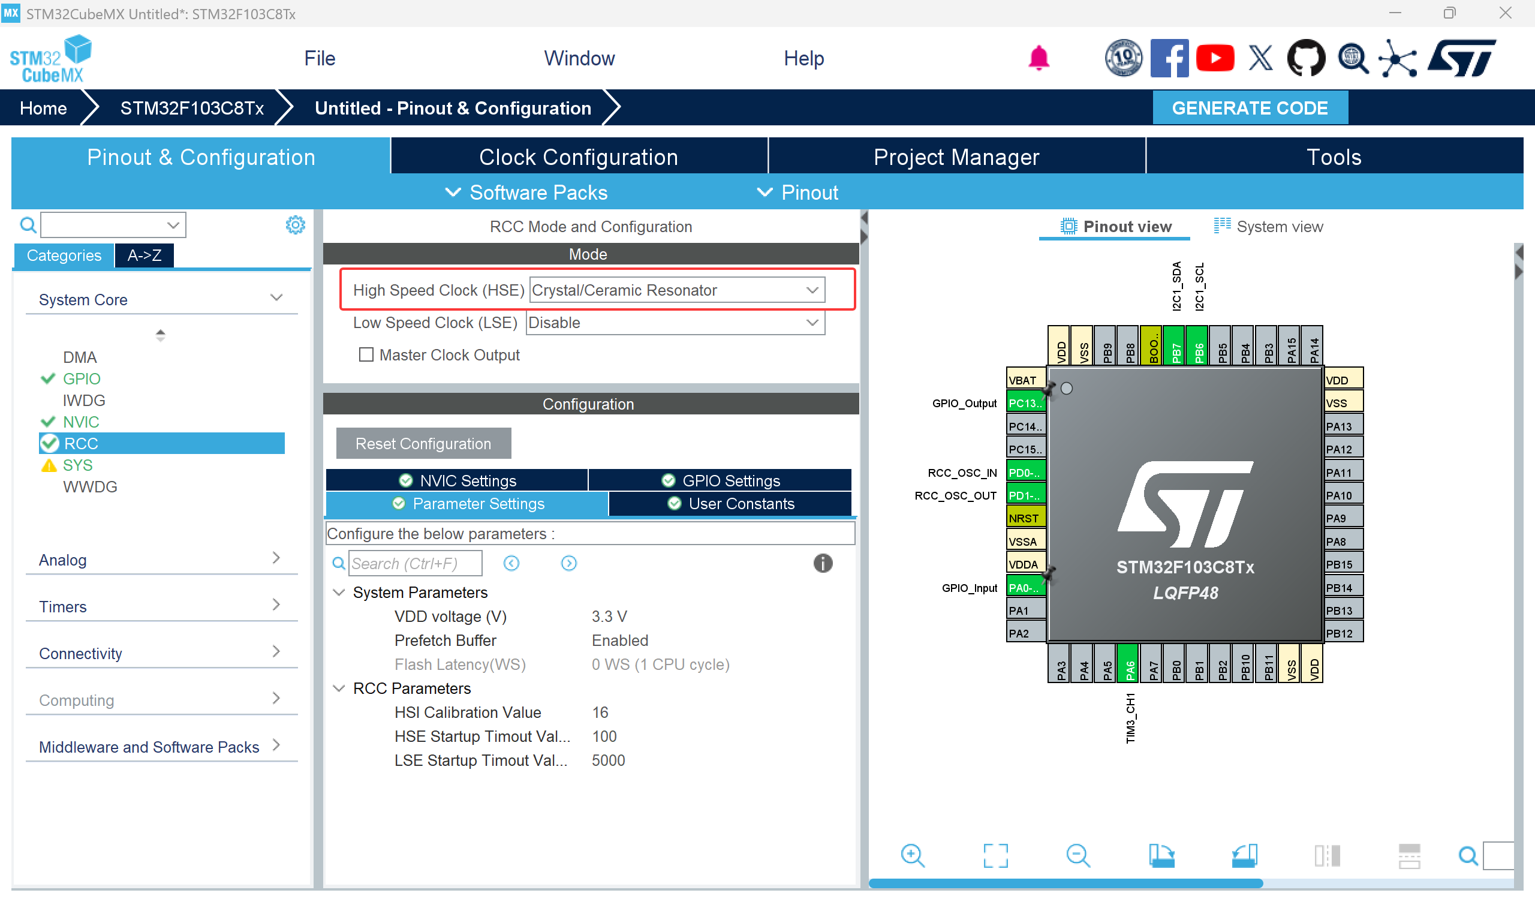Image resolution: width=1535 pixels, height=902 pixels.
Task: Zoom out on the pinout view
Action: [1078, 856]
